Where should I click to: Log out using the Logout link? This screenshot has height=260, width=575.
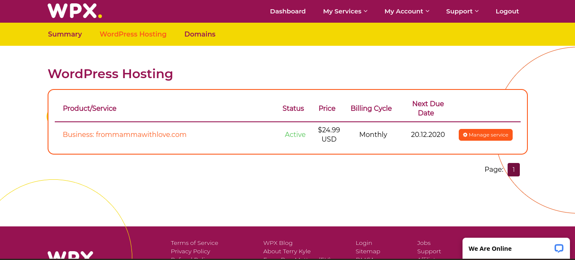[x=507, y=11]
